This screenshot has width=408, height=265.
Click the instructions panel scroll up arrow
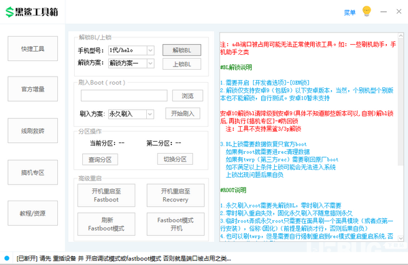click(401, 36)
